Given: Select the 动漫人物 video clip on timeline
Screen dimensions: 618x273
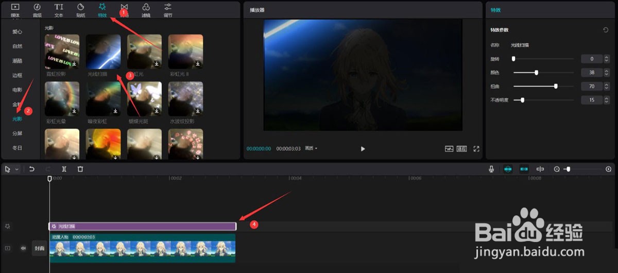Looking at the screenshot, I should coord(142,248).
